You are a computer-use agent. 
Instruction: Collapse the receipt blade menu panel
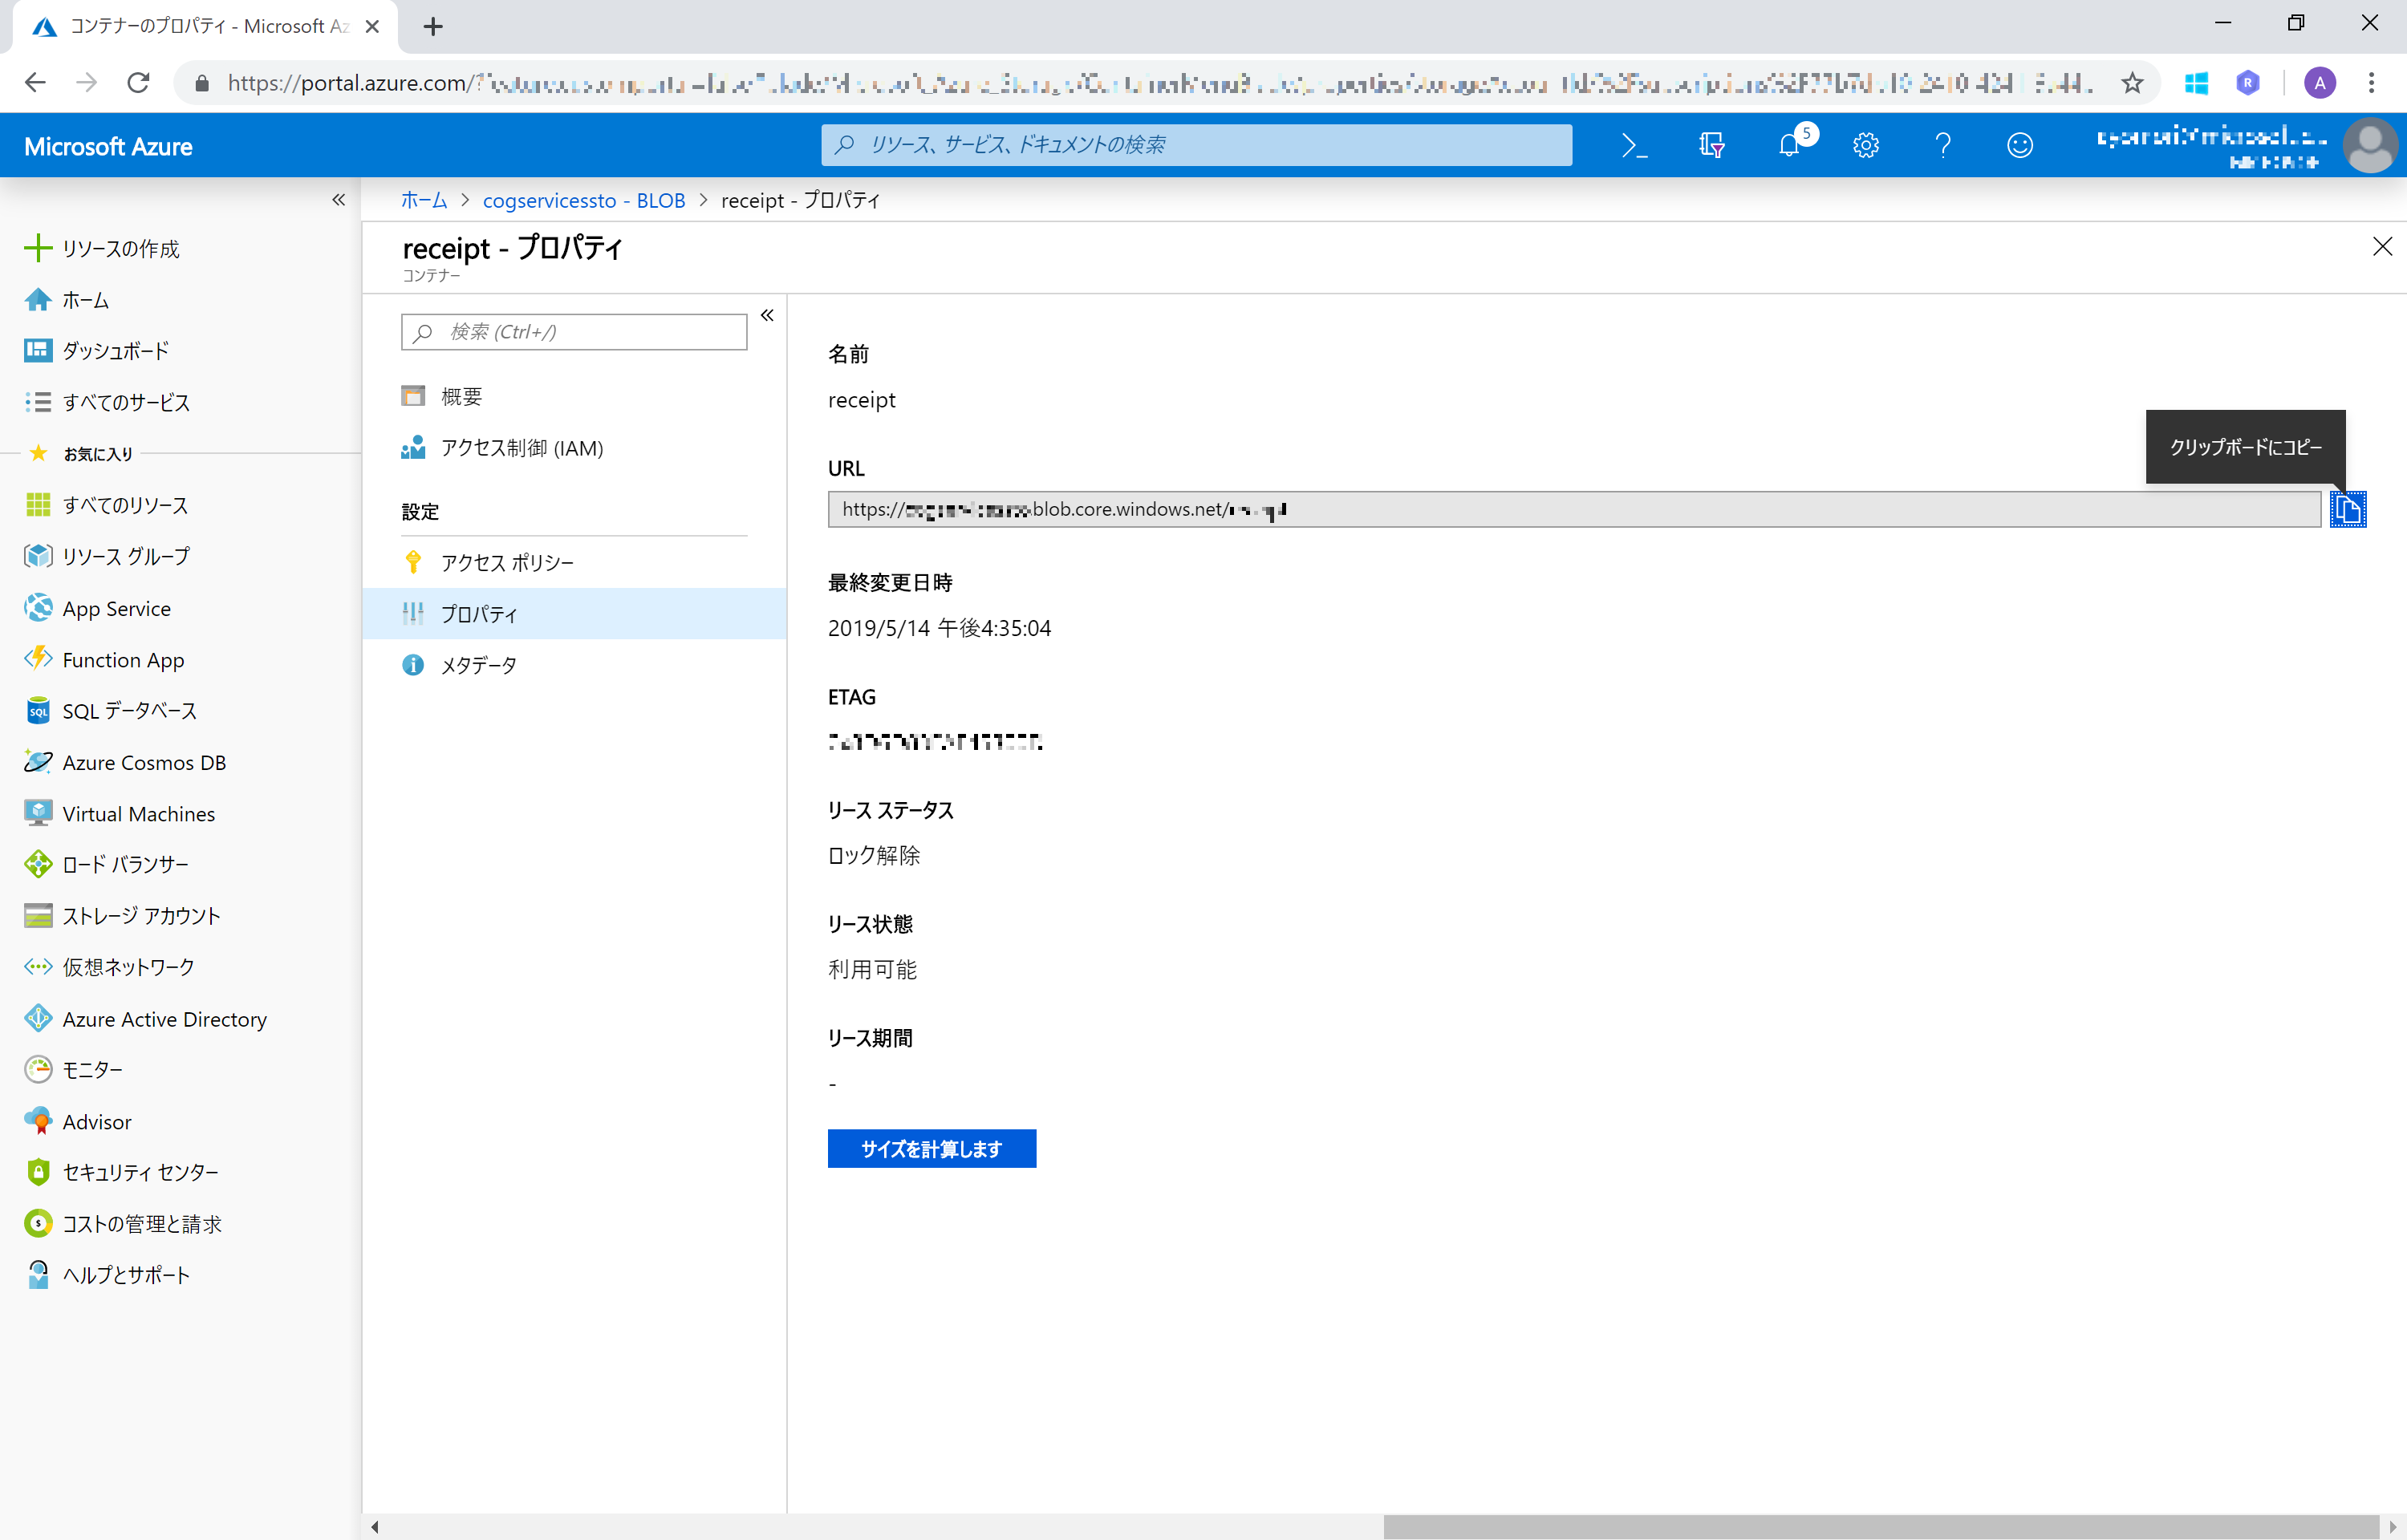point(767,315)
